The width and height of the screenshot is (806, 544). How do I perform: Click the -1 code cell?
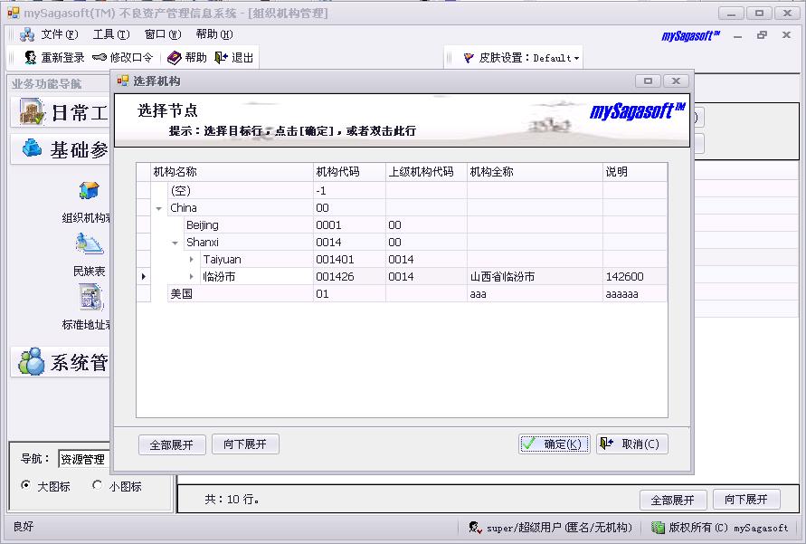349,191
